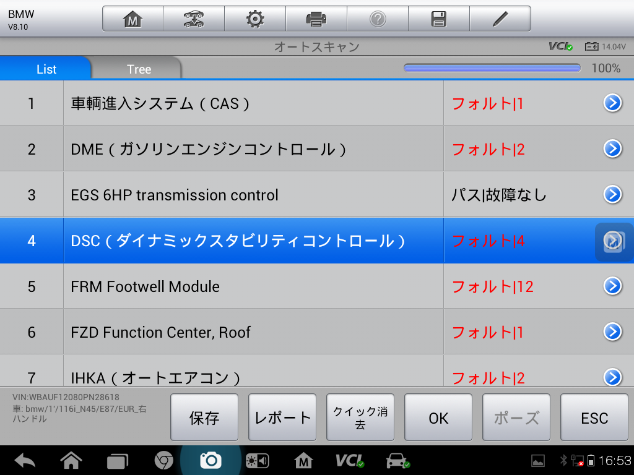Save data with floppy disk icon
This screenshot has width=634, height=475.
[x=439, y=19]
